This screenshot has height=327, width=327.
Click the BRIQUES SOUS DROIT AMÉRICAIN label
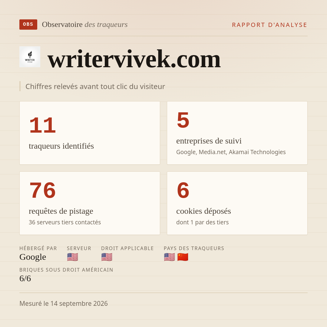(x=66, y=270)
